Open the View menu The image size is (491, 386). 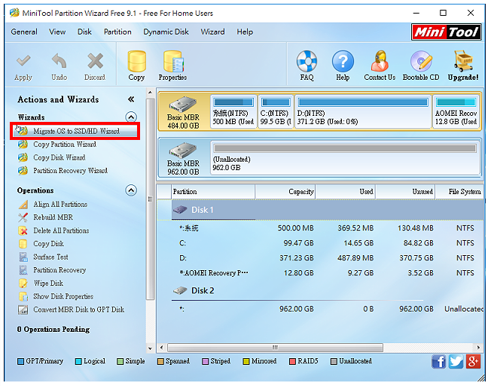point(57,32)
